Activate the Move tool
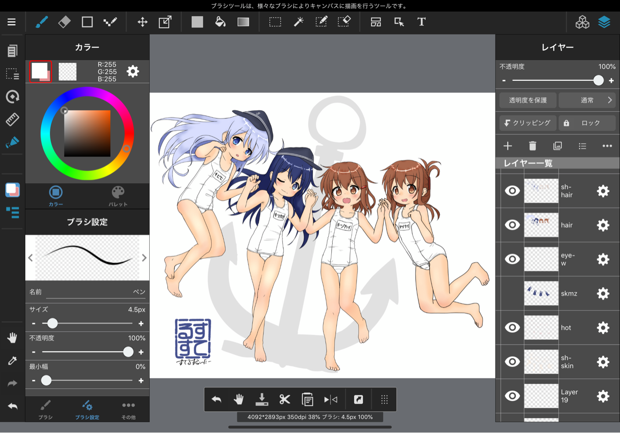620x433 pixels. [142, 22]
